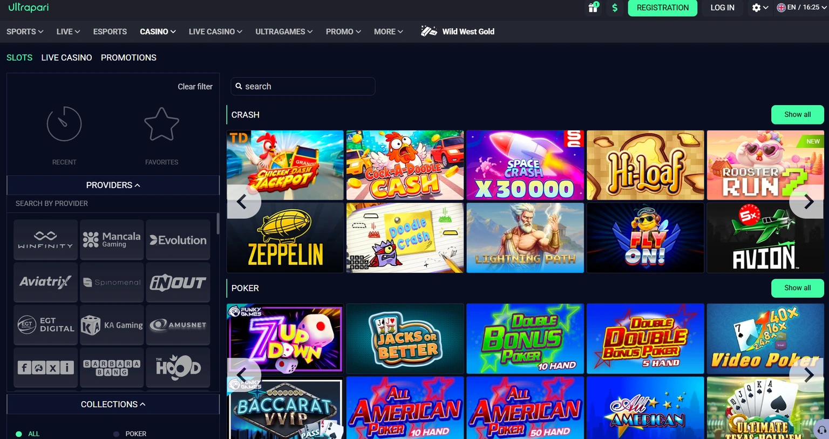Screen dimensions: 829x439
Task: Expand the Live Casino menu
Action: click(215, 31)
